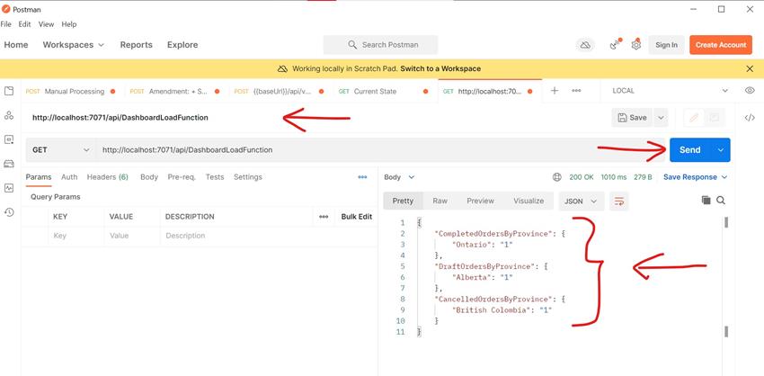Click Switch to a Workspace link
This screenshot has width=764, height=376.
point(440,68)
